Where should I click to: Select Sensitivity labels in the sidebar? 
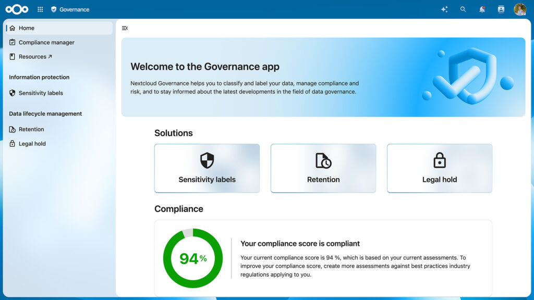[59, 93]
